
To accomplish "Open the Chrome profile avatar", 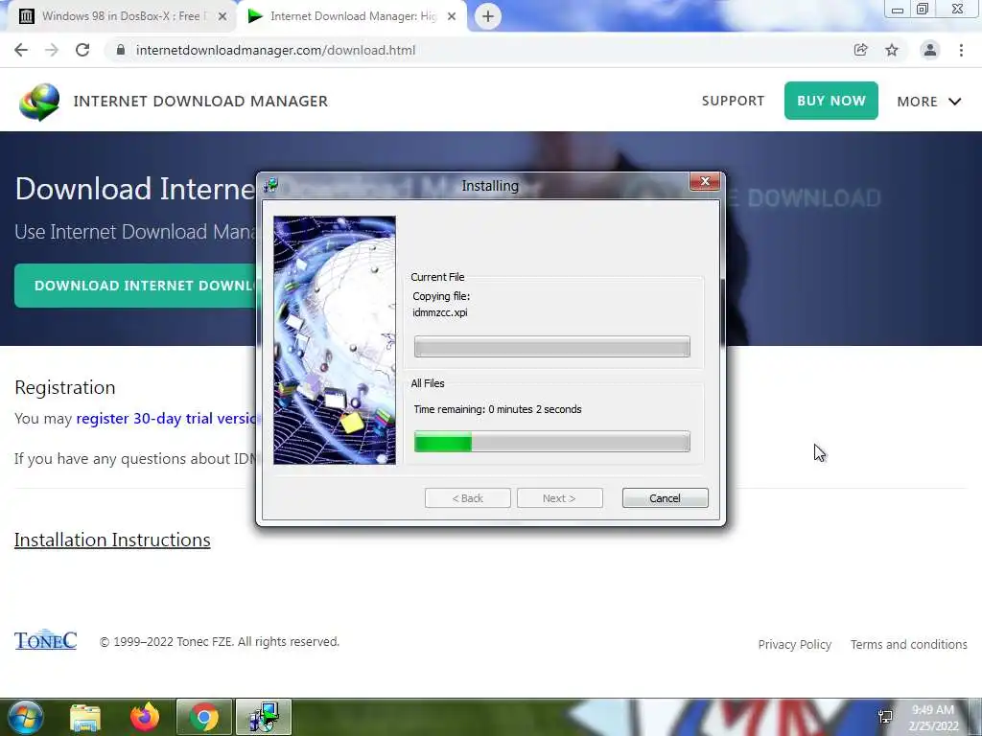I will [930, 50].
